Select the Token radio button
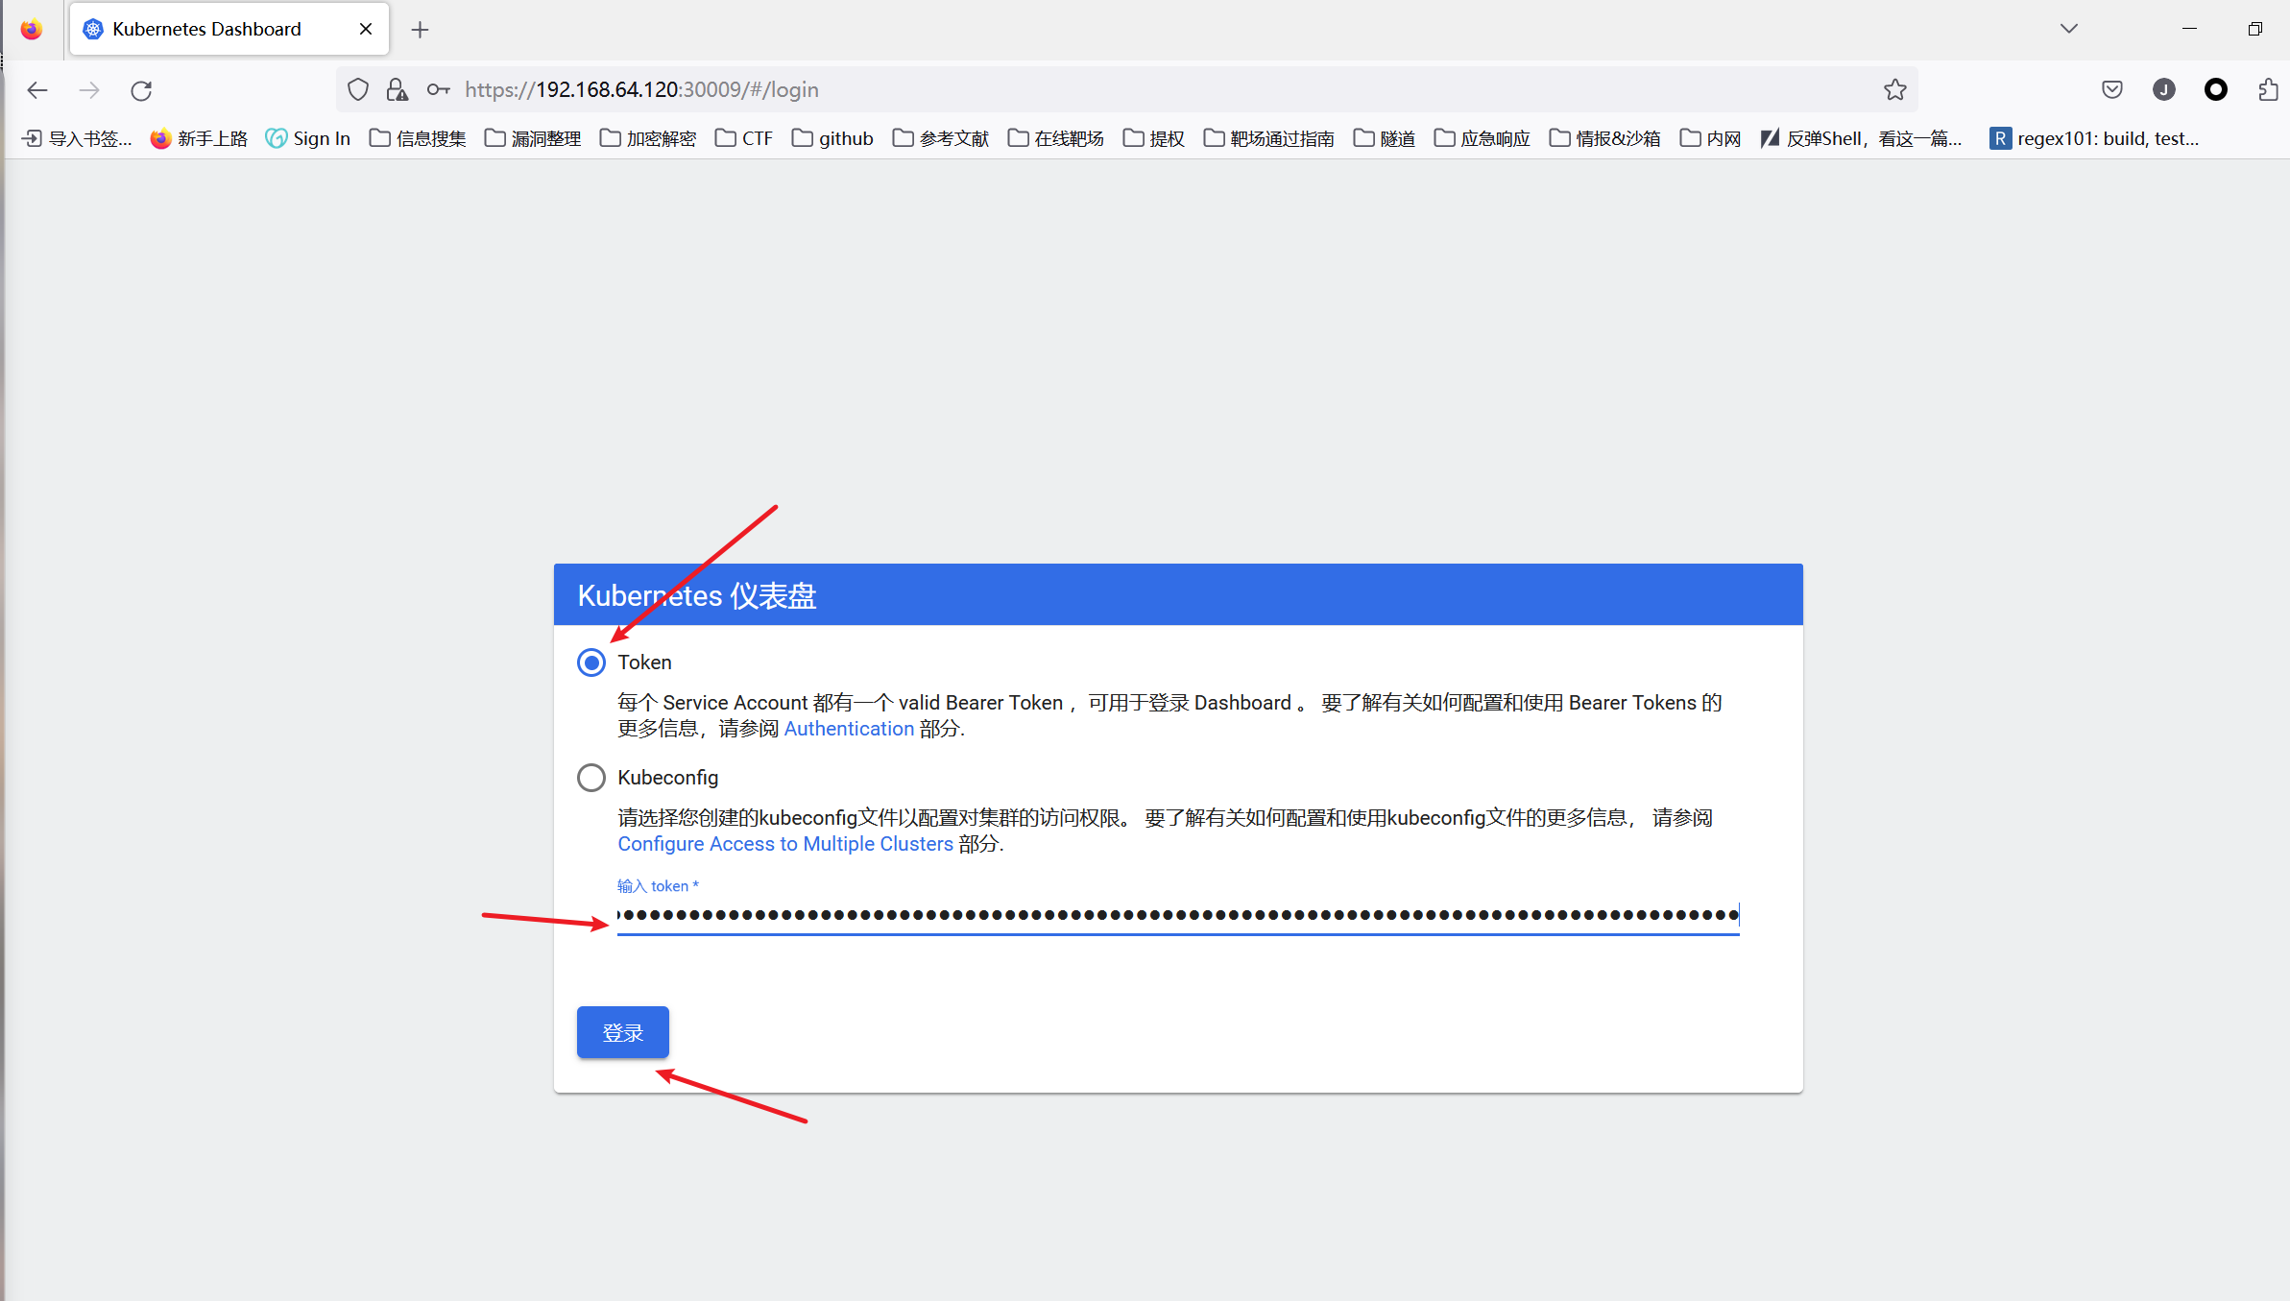This screenshot has height=1301, width=2290. 591,663
